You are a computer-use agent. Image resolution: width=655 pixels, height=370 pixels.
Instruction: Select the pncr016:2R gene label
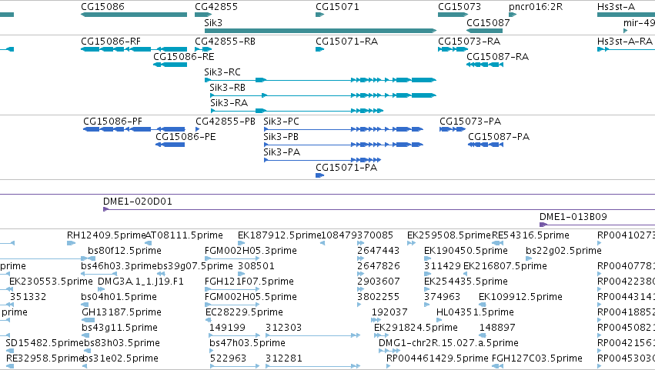point(536,7)
